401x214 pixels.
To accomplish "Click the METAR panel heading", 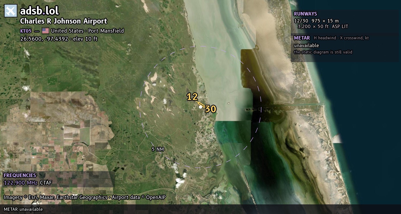I will point(302,38).
